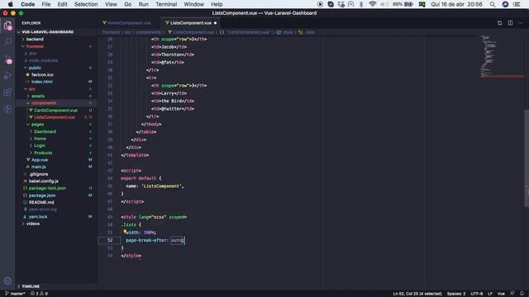The height and width of the screenshot is (297, 529).
Task: Open the Control Center menu bar icon
Action: tap(517, 4)
